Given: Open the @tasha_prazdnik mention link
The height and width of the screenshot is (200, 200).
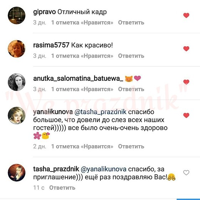Looking at the screenshot, I should click(100, 112).
